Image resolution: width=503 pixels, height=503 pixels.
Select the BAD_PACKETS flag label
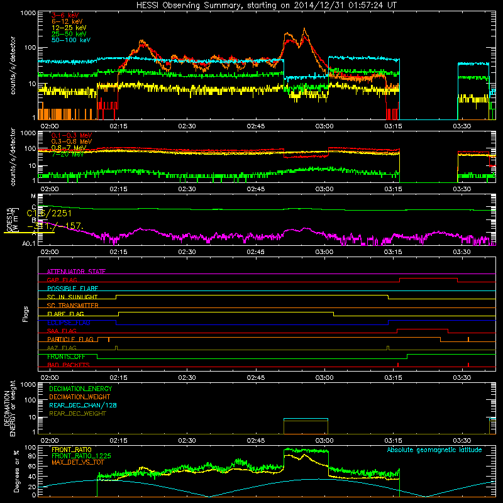point(69,365)
